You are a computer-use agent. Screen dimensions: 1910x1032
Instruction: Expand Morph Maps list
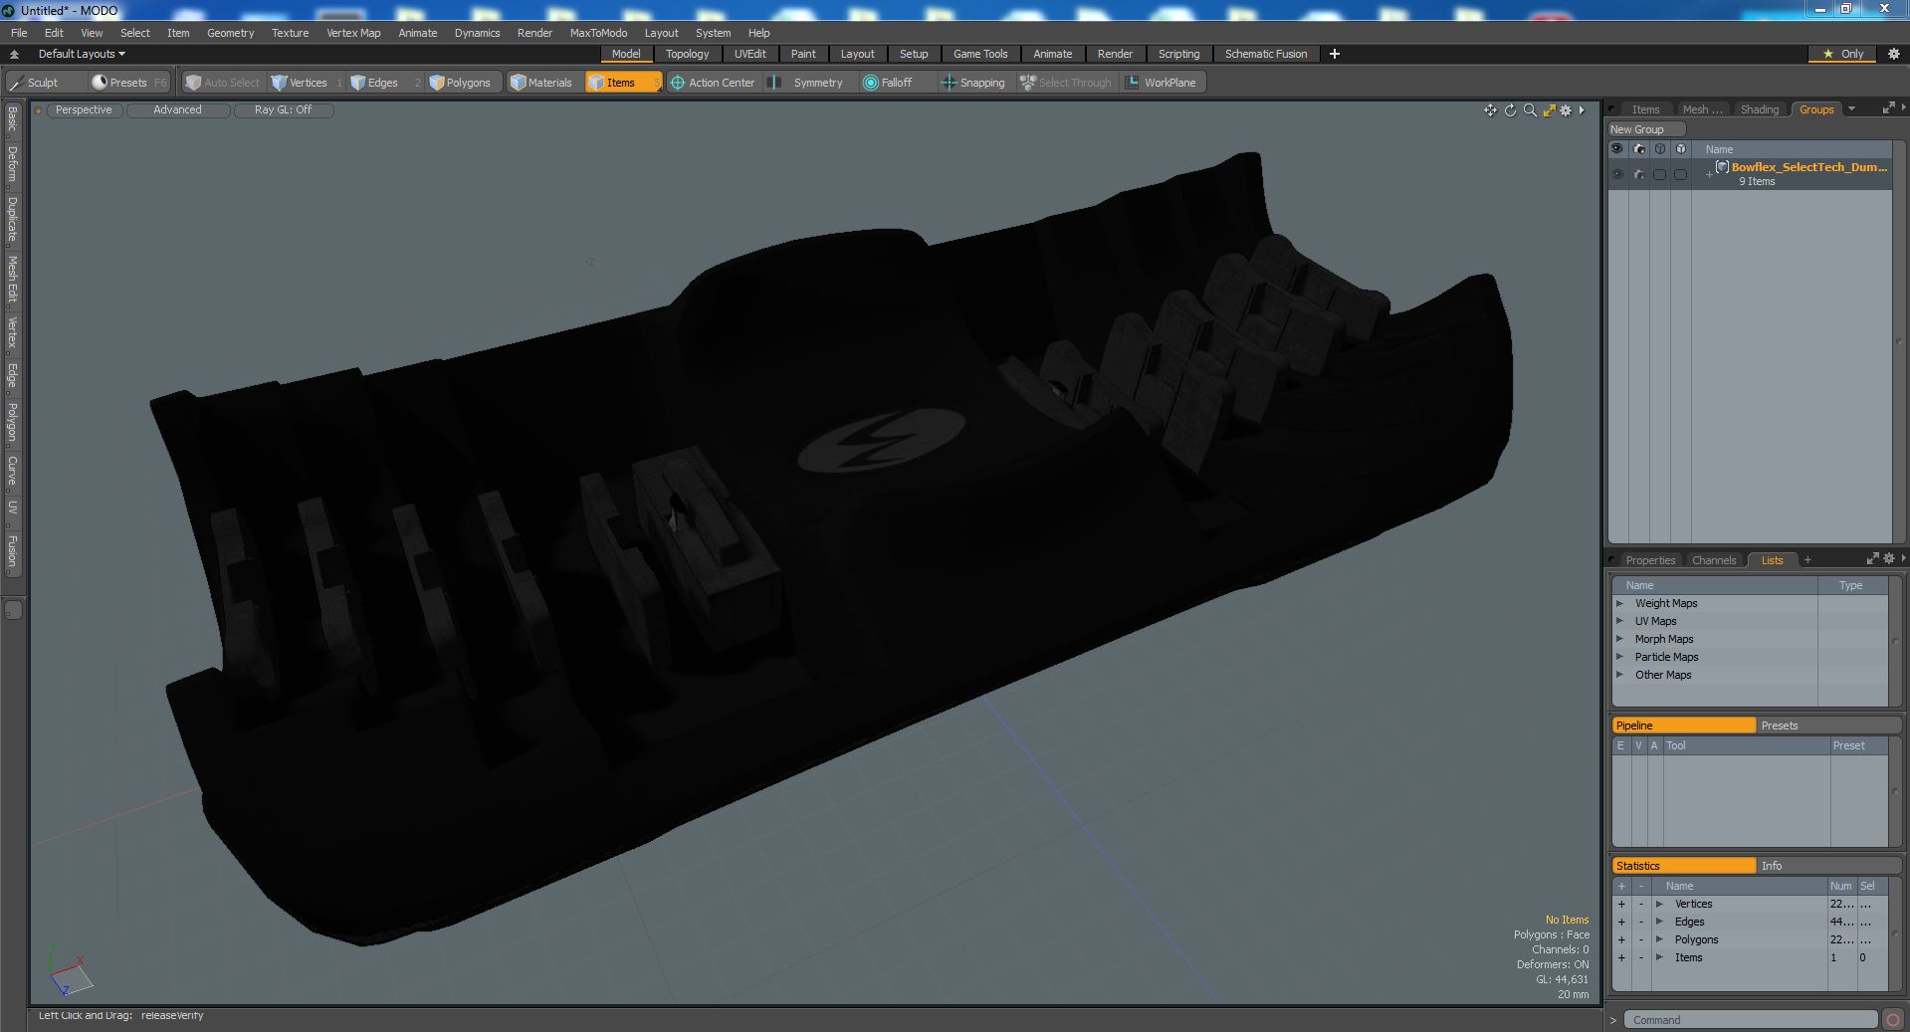pos(1619,639)
